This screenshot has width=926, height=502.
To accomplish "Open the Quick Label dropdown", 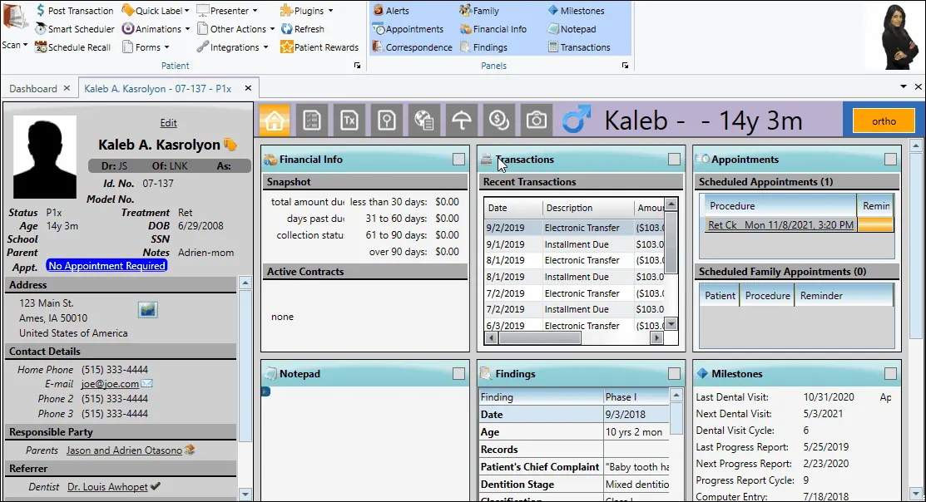I will point(155,10).
